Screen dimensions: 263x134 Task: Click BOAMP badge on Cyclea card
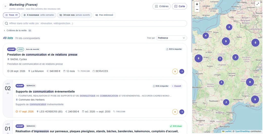pyautogui.click(x=11, y=49)
